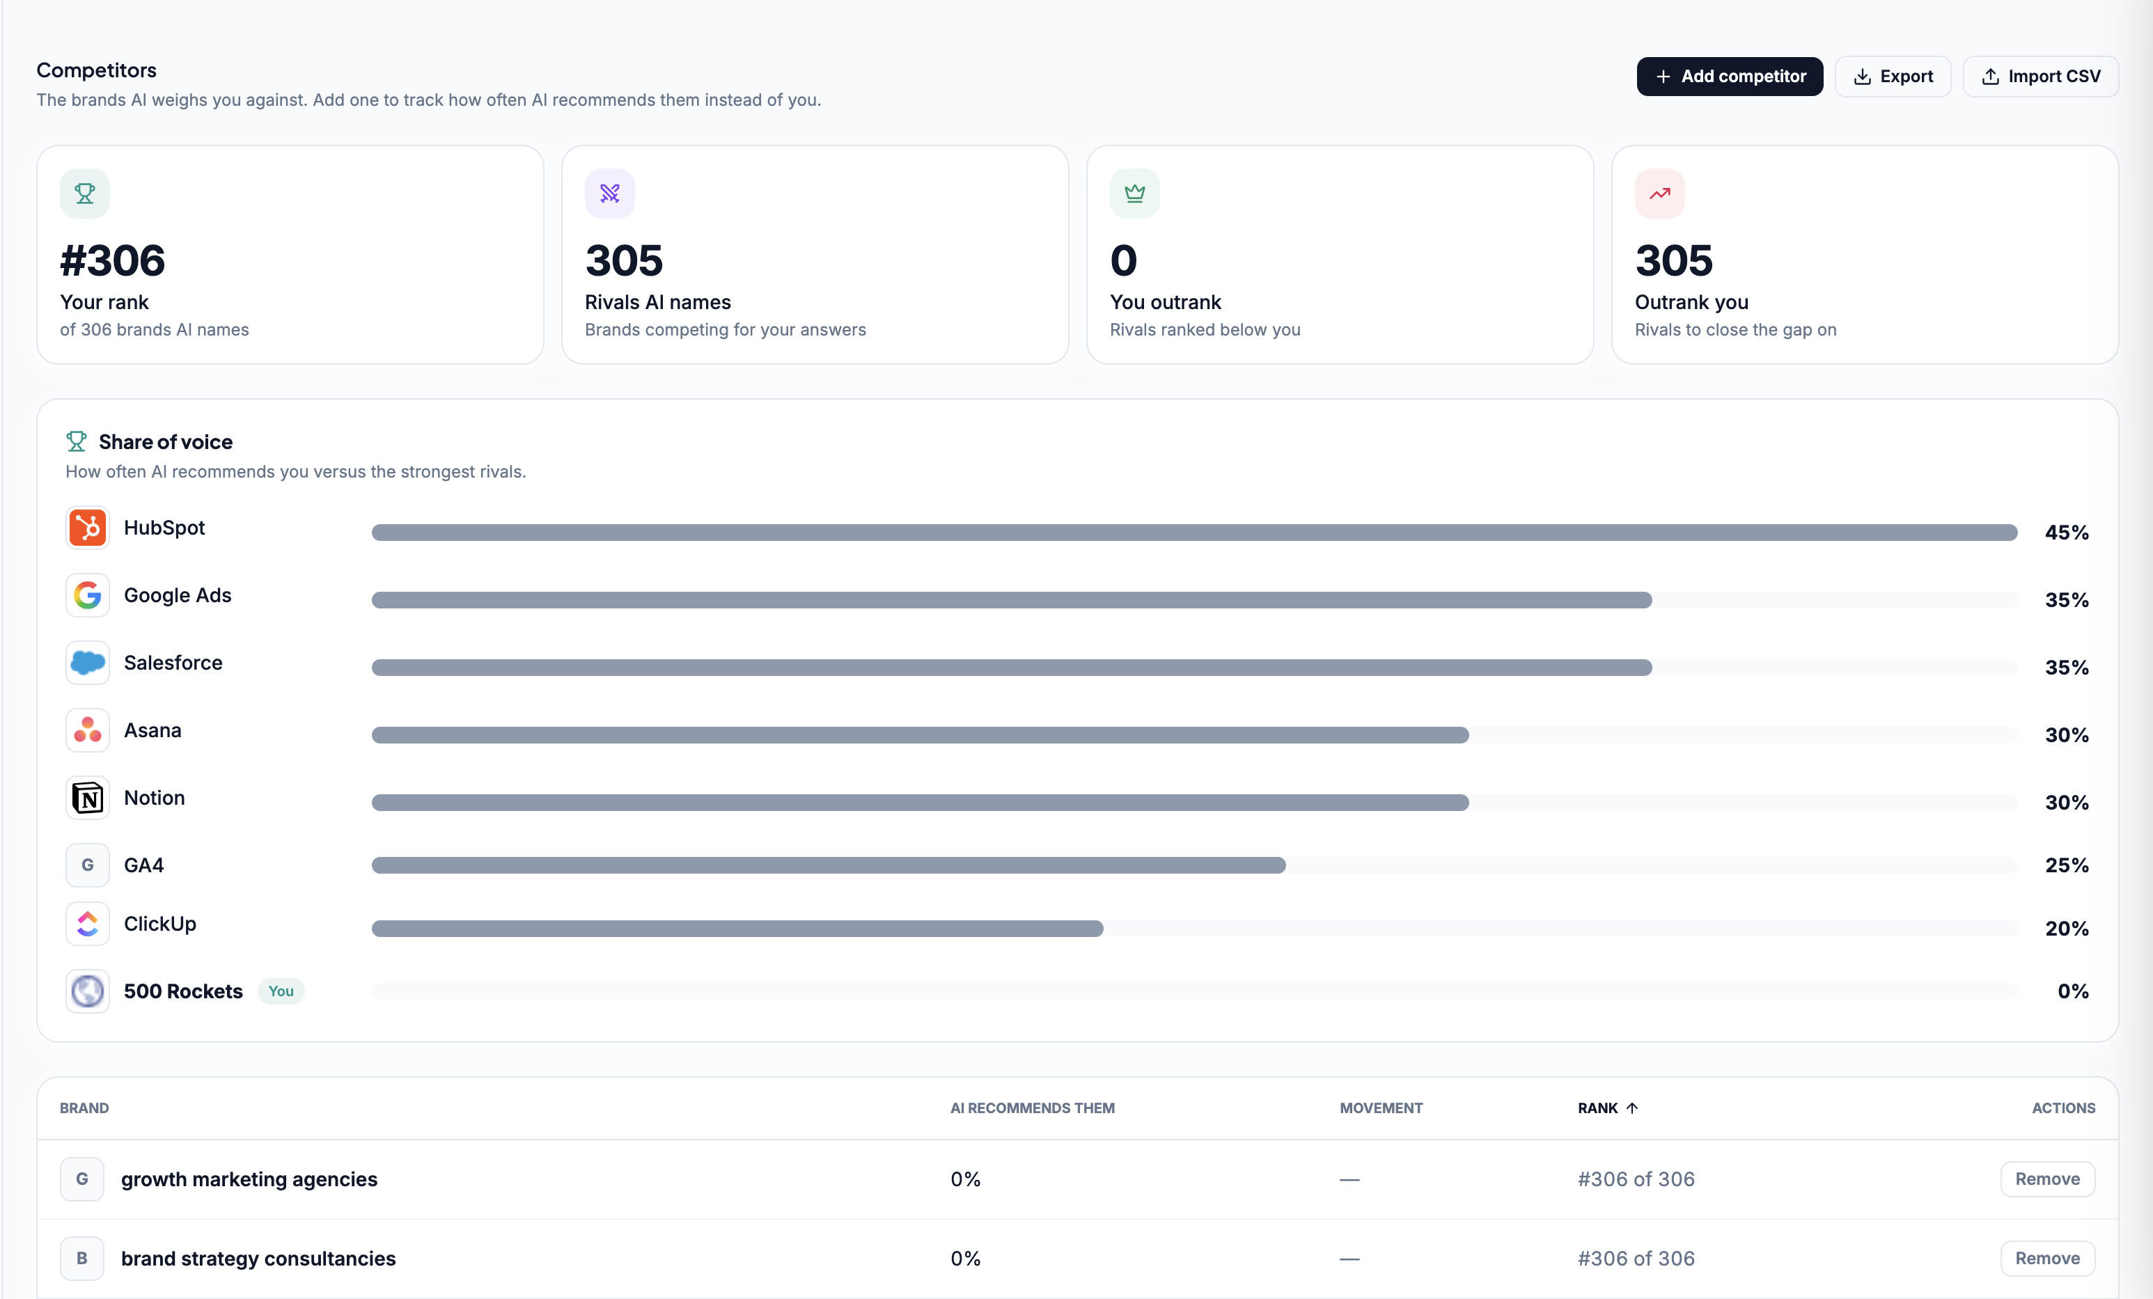Select the HubSpot logo icon
The height and width of the screenshot is (1299, 2153).
click(87, 528)
